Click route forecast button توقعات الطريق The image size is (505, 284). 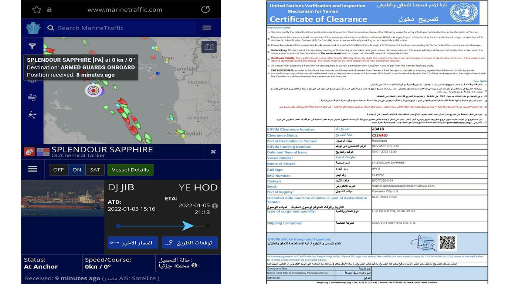pyautogui.click(x=190, y=243)
